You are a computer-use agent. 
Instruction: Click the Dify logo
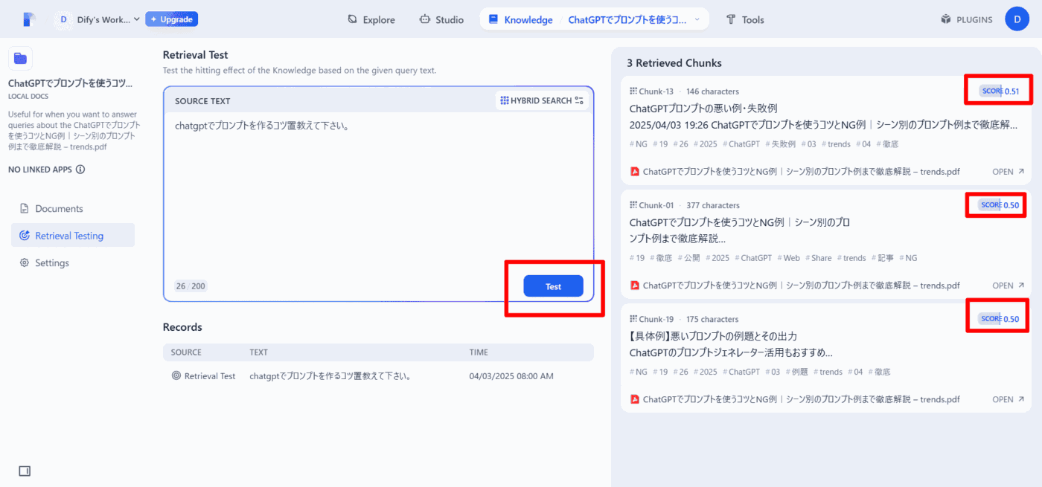(29, 19)
